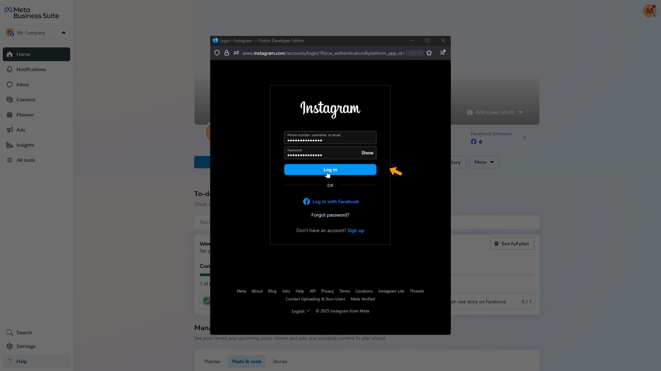
Task: Click the Meta Business Suite logo
Action: 32,13
